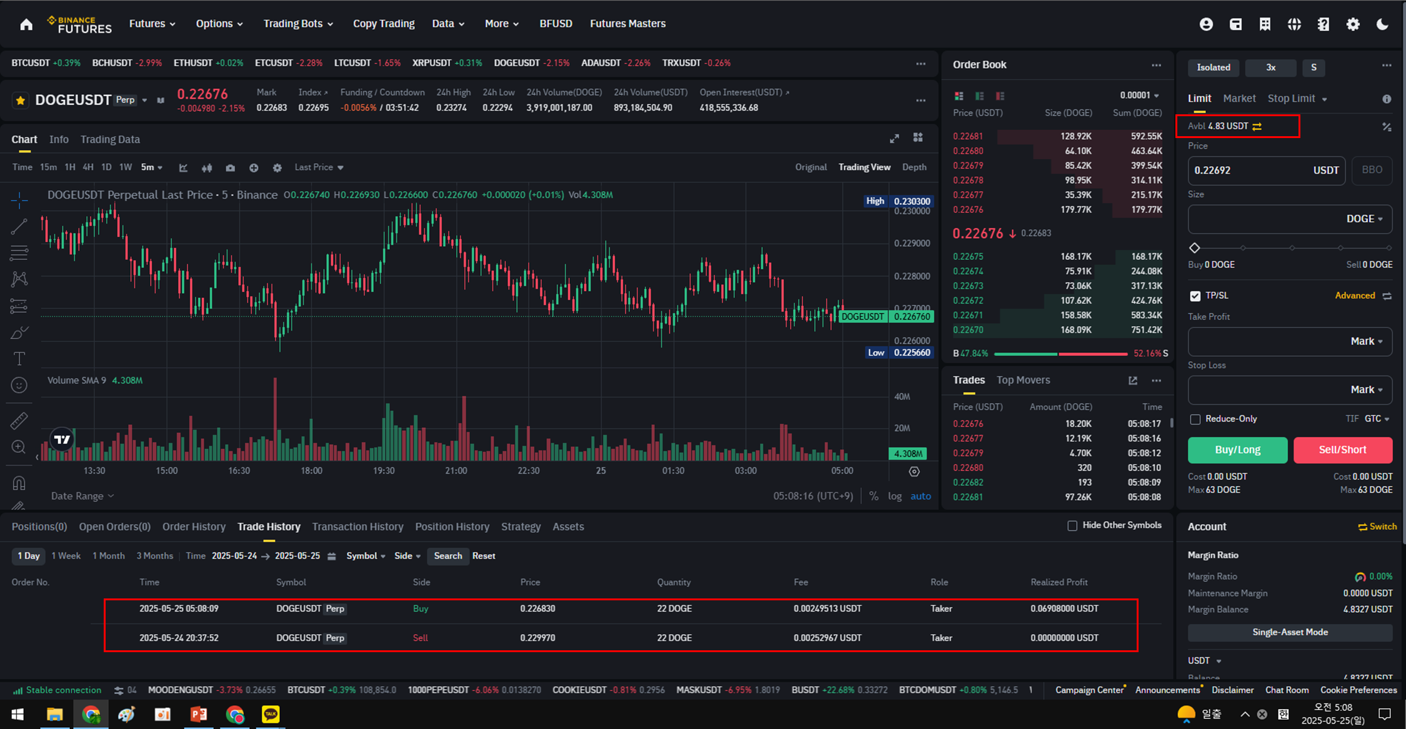Open PowerPoint from the Windows taskbar

(x=199, y=714)
